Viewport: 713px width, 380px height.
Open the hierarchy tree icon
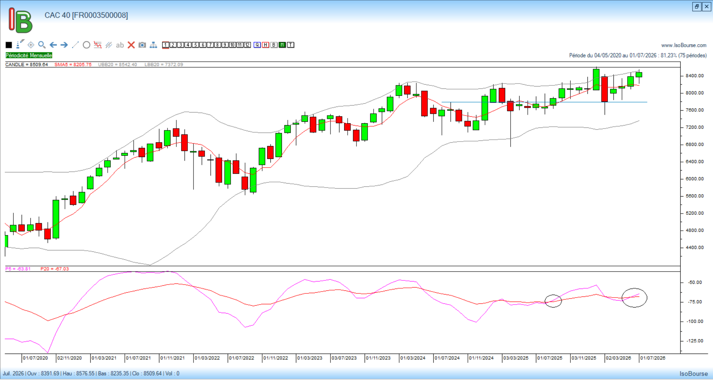tap(153, 45)
